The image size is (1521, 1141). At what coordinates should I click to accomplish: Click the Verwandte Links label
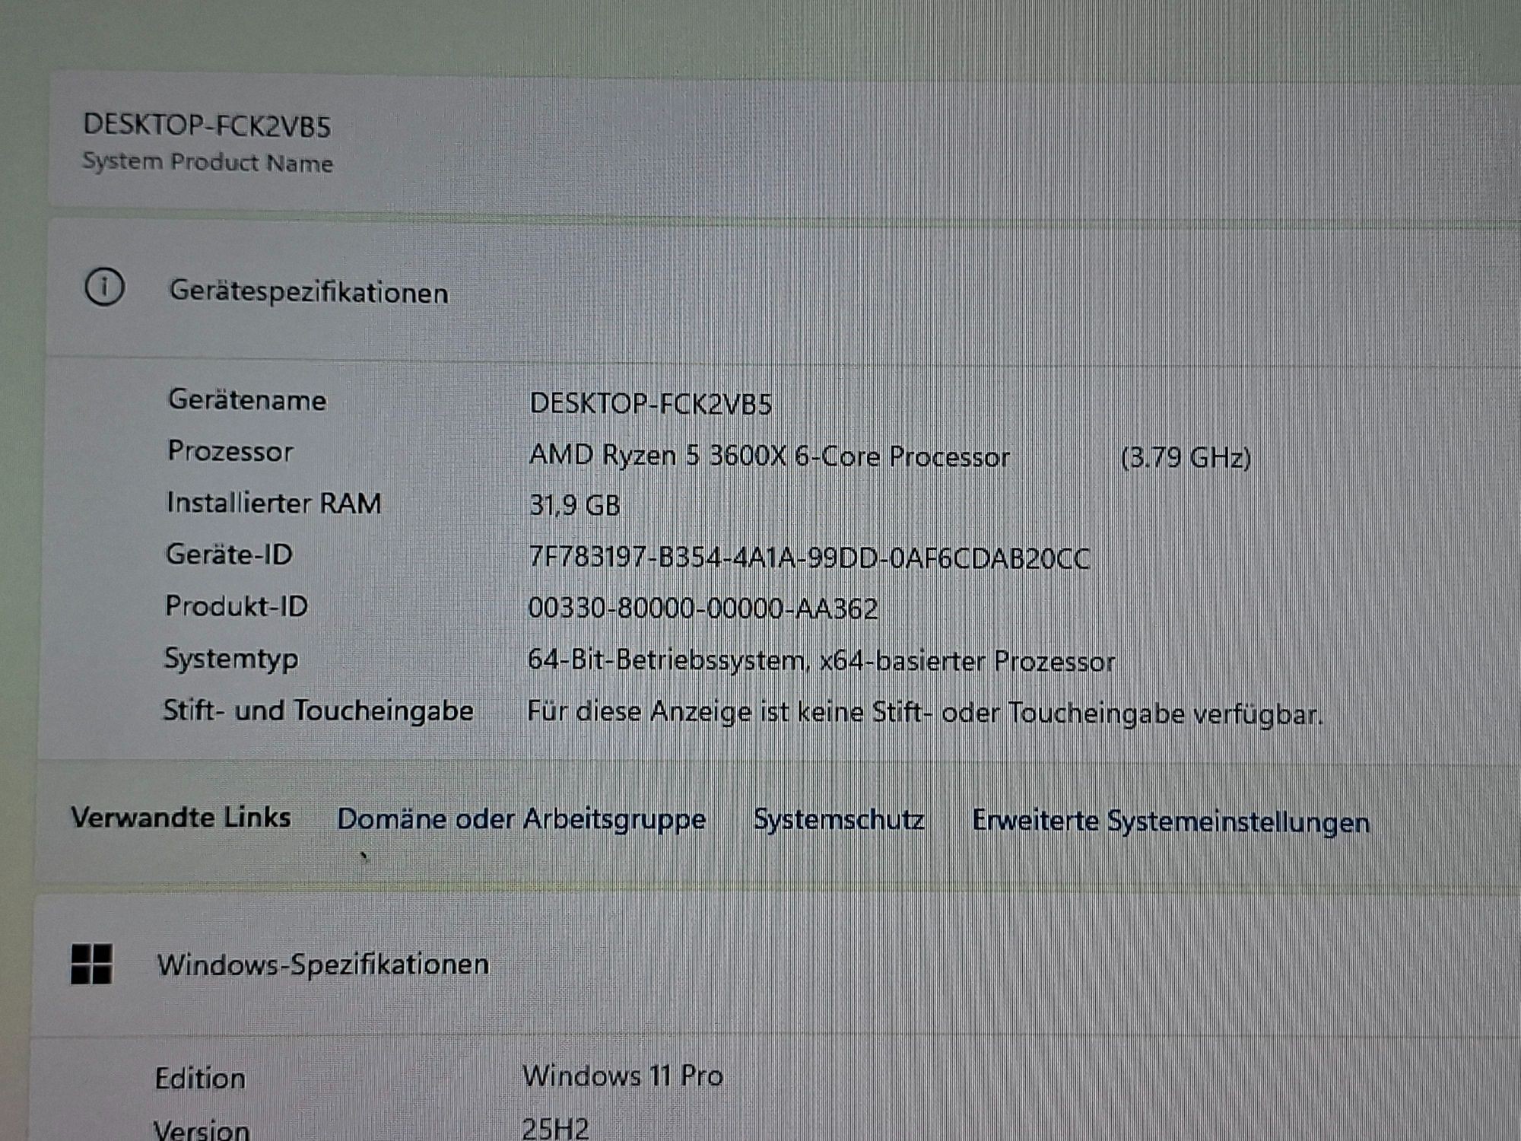181,818
